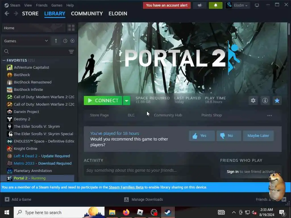This screenshot has height=218, width=291.
Task: Open the ELODIN profile tab
Action: (118, 14)
